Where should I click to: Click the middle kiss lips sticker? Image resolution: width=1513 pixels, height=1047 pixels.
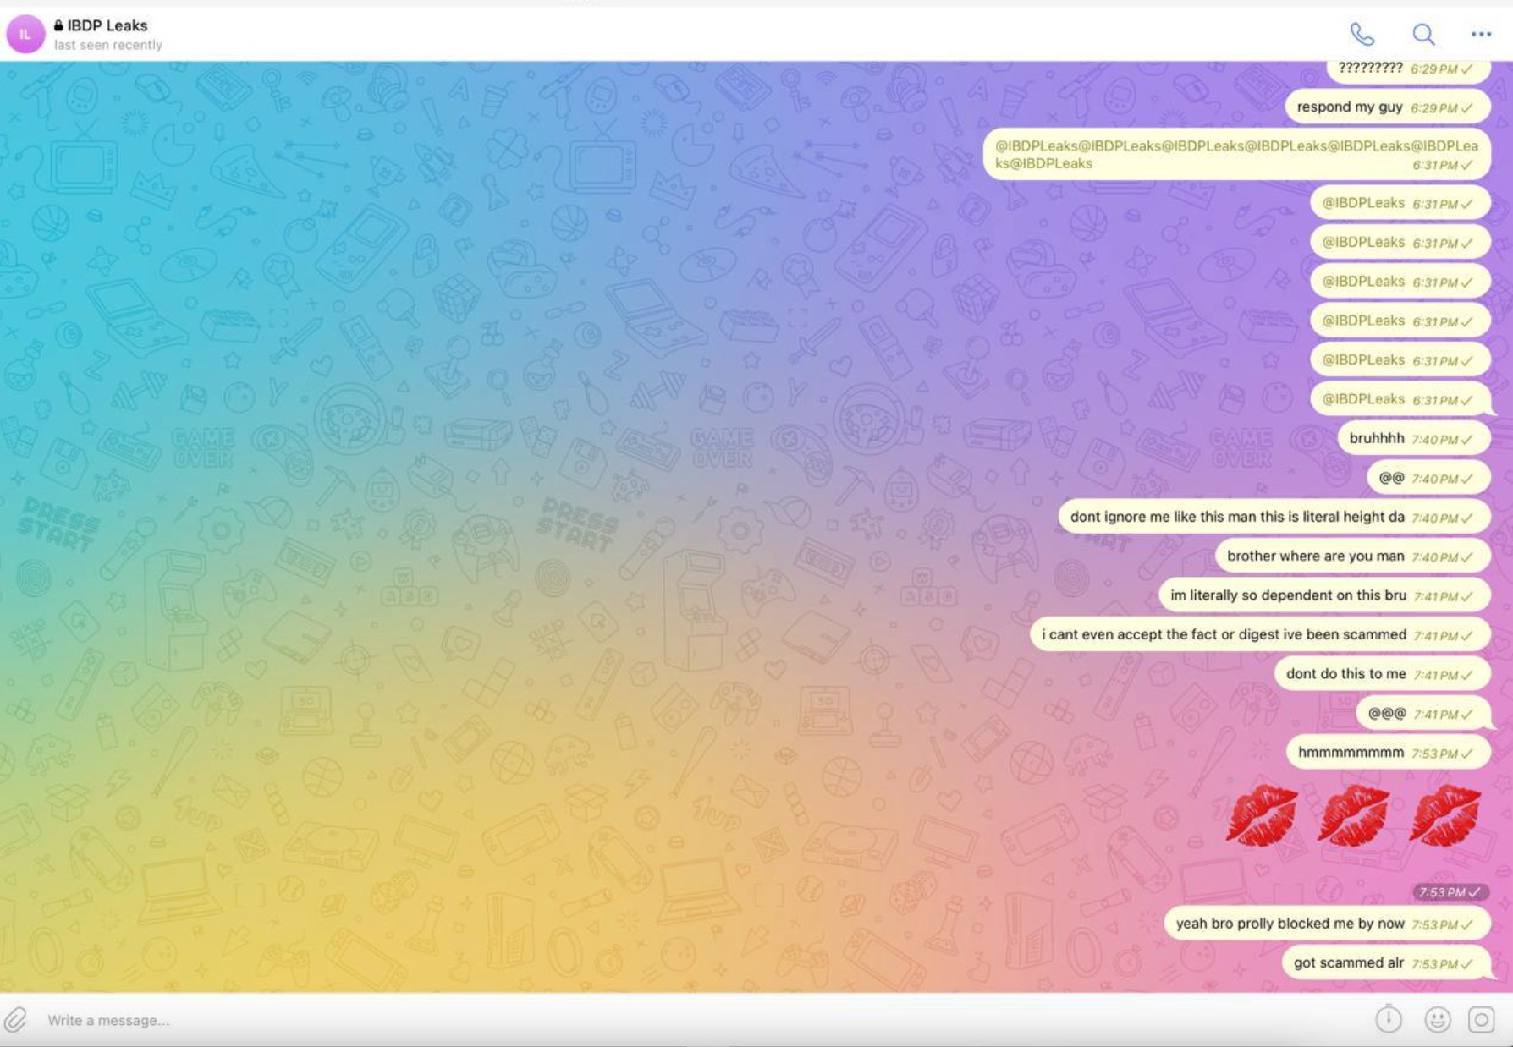1353,815
